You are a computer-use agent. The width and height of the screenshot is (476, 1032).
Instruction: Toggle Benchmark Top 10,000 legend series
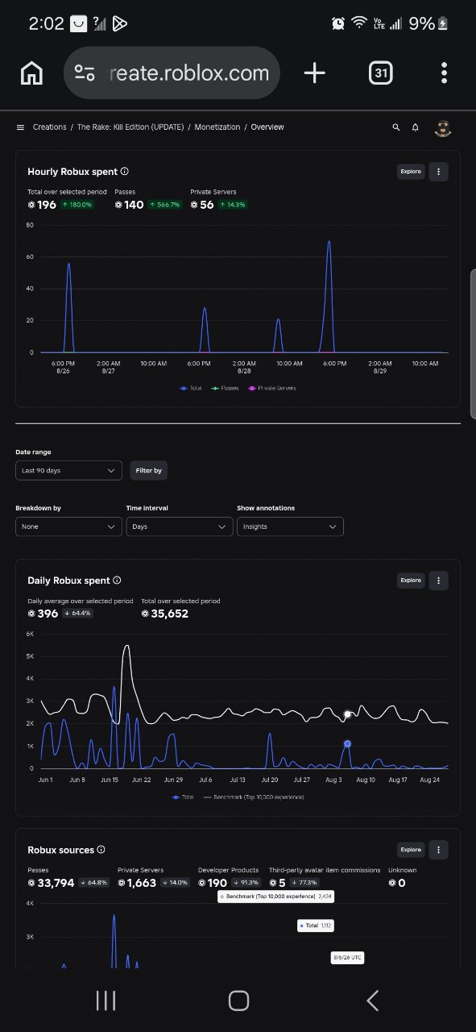pyautogui.click(x=254, y=797)
